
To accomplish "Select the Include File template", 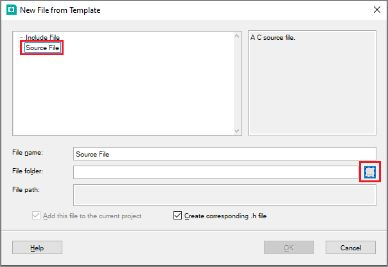I will tap(42, 37).
